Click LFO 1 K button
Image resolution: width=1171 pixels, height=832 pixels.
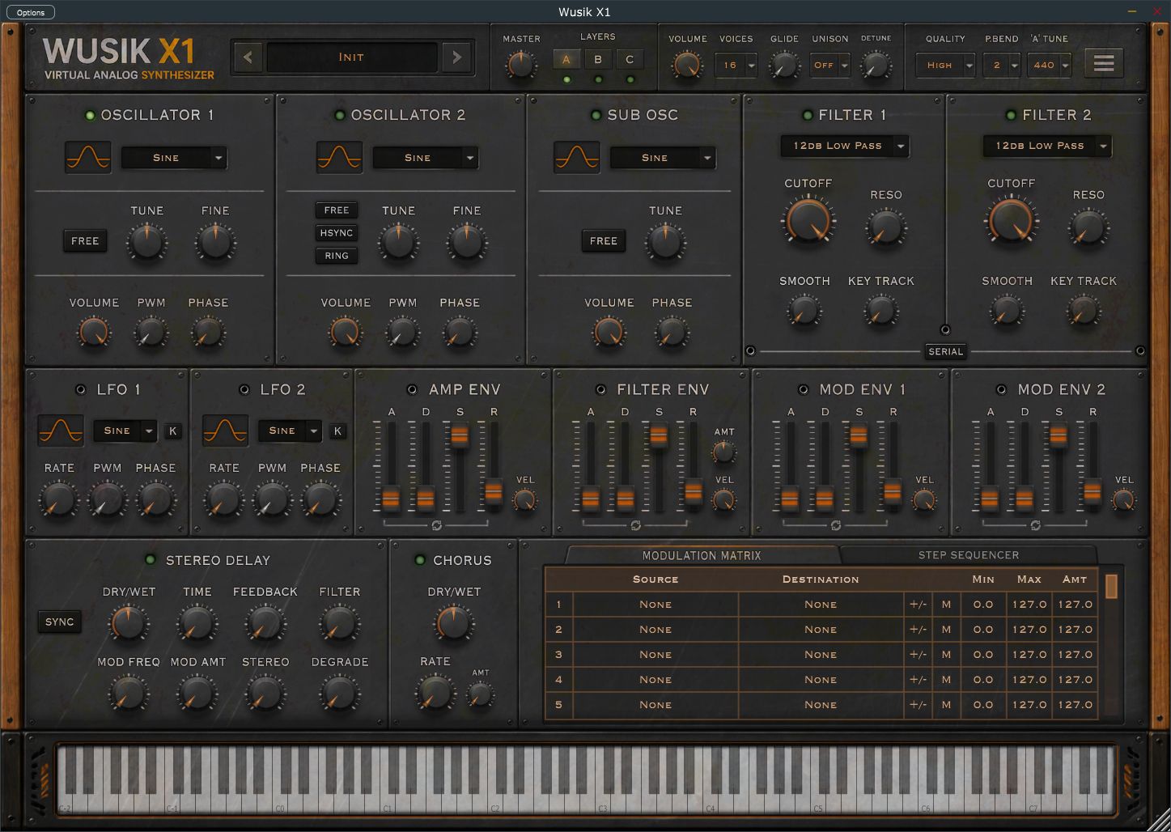(173, 431)
